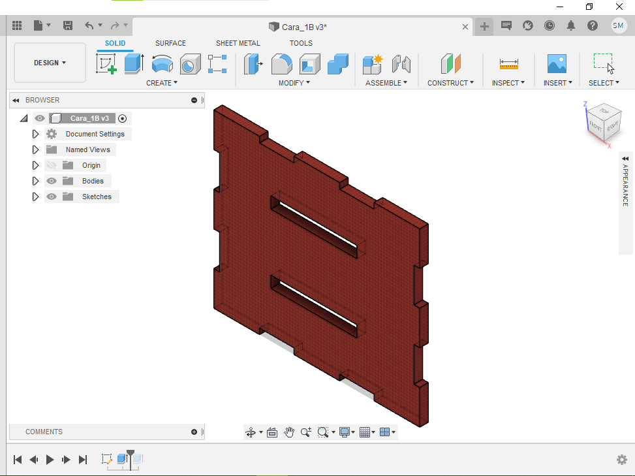Screen dimensions: 635x476
Task: Switch to the TOOLS tab
Action: pyautogui.click(x=301, y=43)
